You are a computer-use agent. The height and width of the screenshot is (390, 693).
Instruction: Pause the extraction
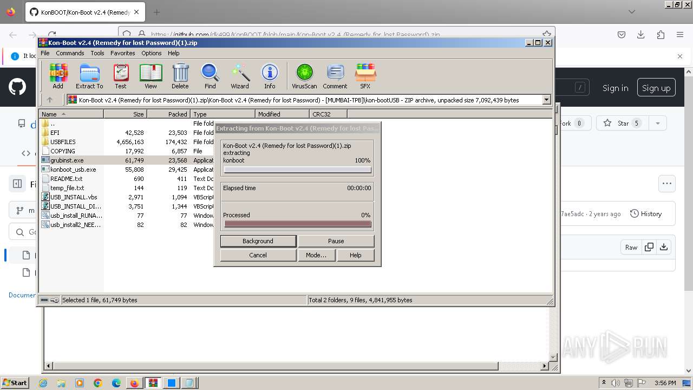(336, 241)
